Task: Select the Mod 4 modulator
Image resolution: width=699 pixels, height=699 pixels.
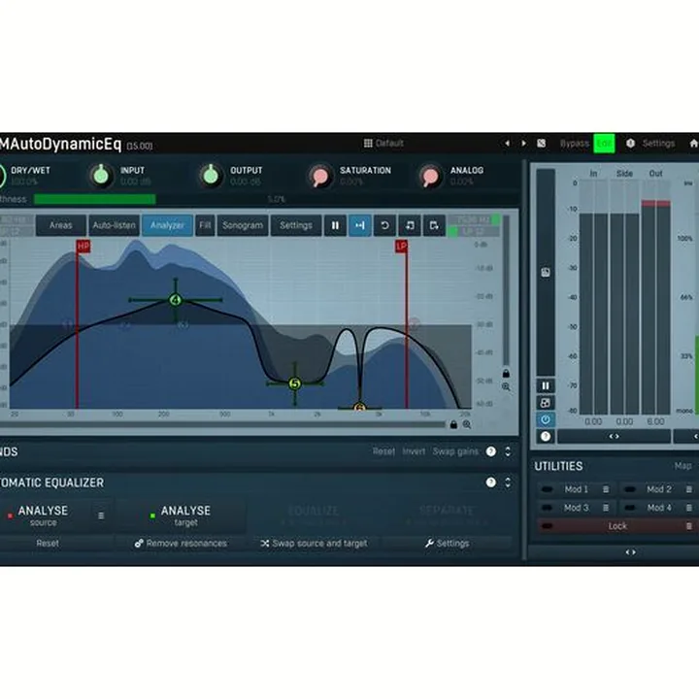Action: pyautogui.click(x=658, y=508)
